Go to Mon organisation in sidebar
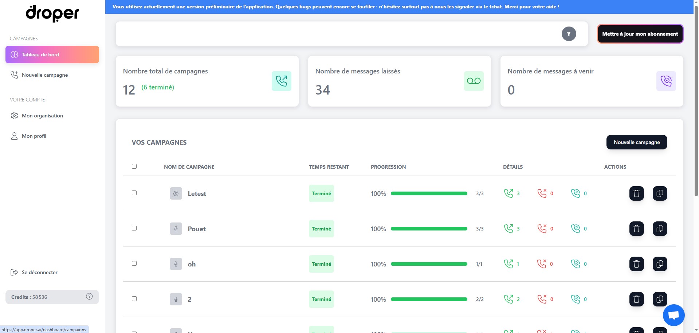The height and width of the screenshot is (333, 699). tap(42, 116)
